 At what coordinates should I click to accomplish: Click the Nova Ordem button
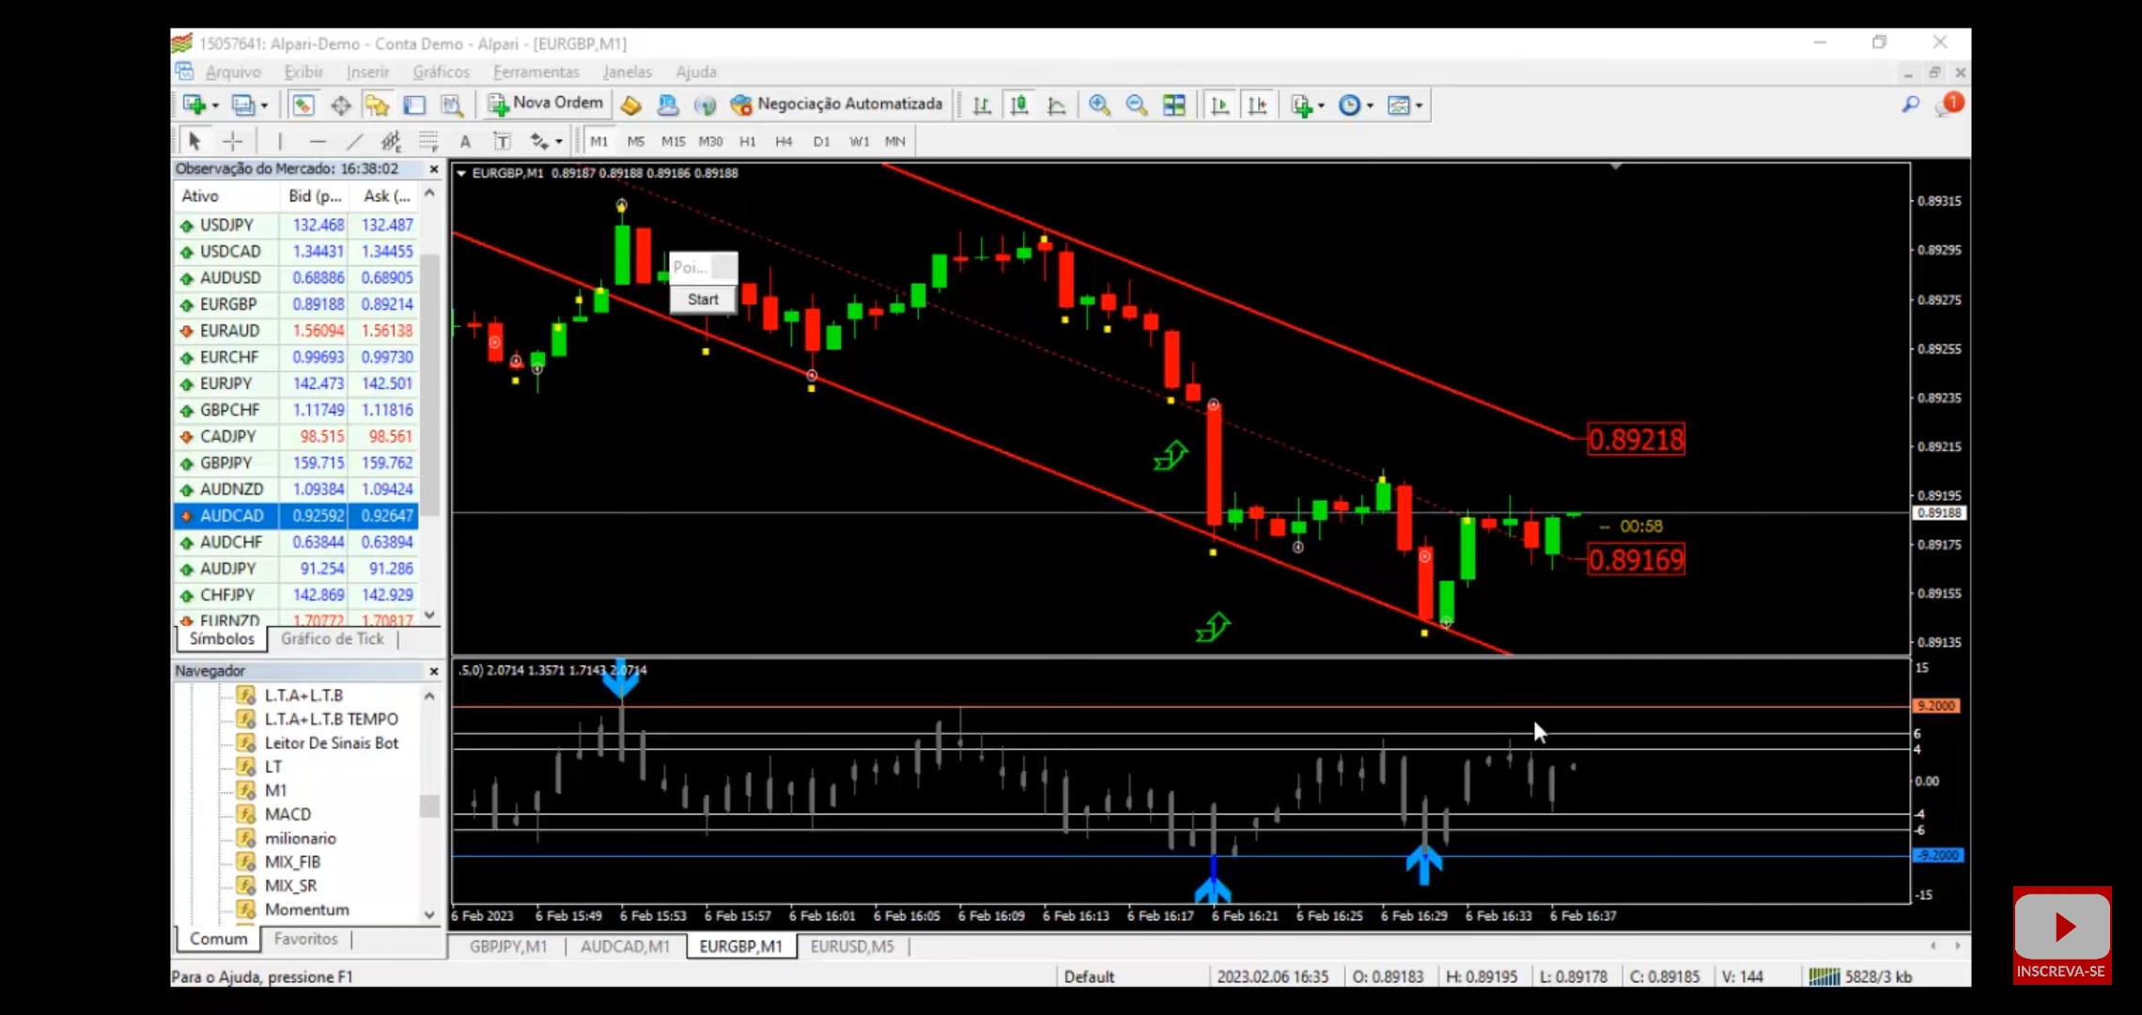pyautogui.click(x=545, y=104)
